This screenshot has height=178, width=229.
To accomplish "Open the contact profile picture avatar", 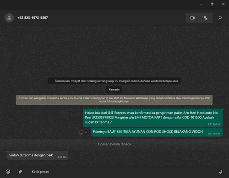I will click(x=9, y=18).
